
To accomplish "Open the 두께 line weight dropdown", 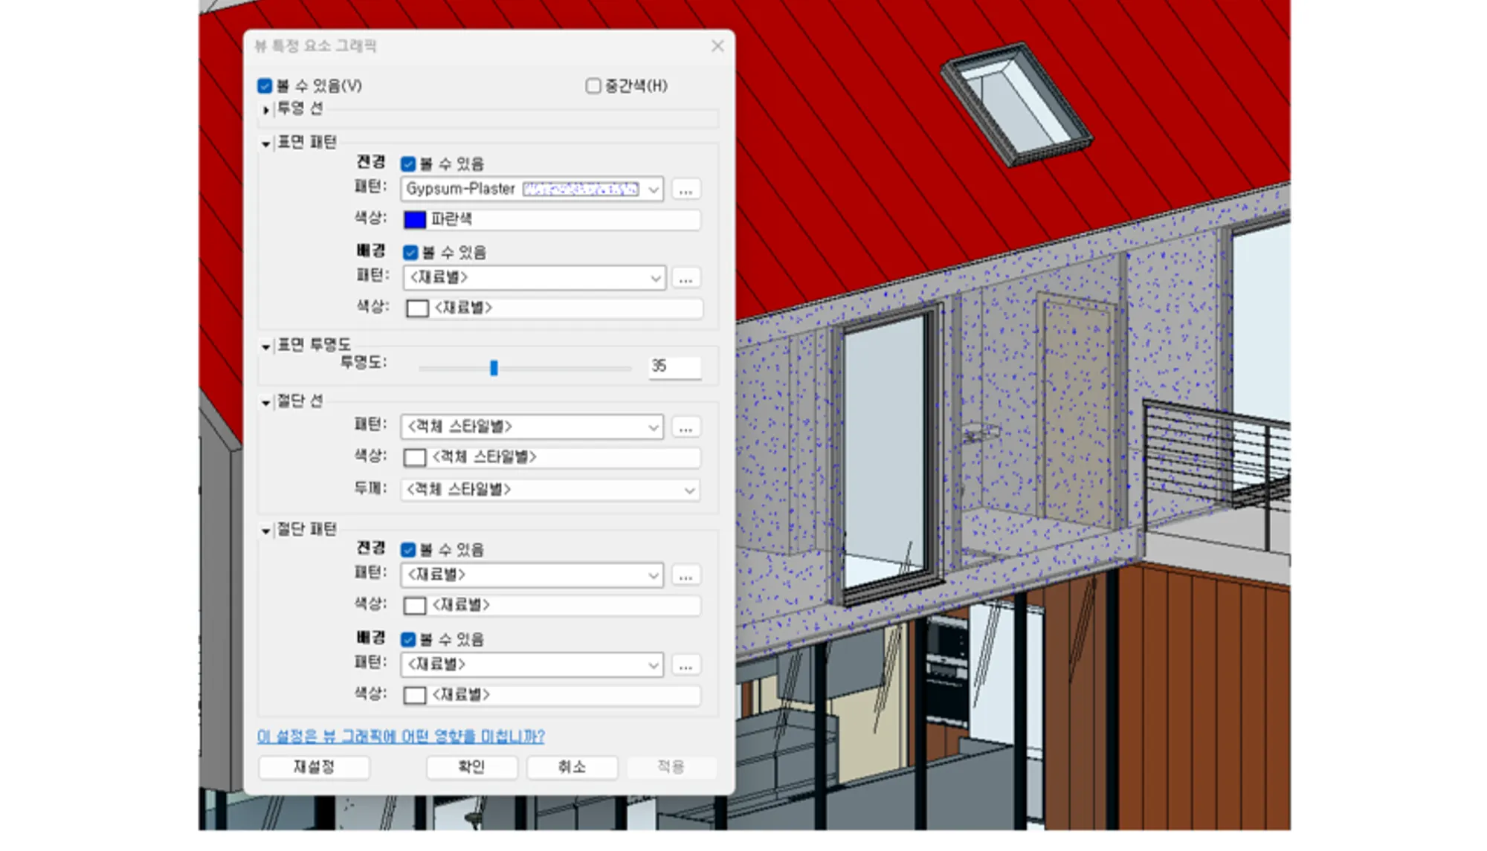I will pyautogui.click(x=688, y=491).
